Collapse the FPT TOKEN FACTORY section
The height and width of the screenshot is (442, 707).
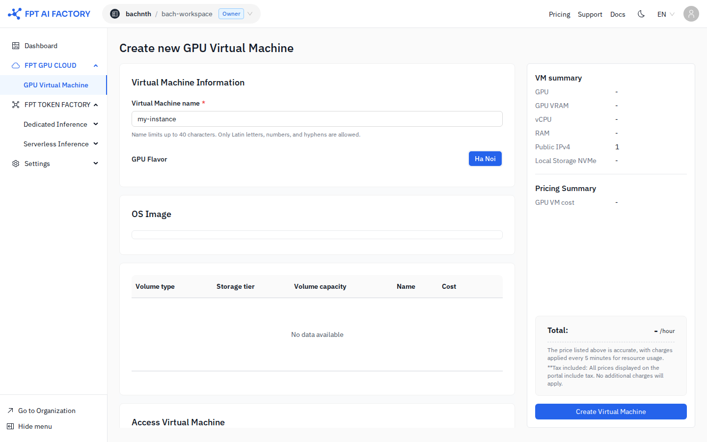coord(96,105)
